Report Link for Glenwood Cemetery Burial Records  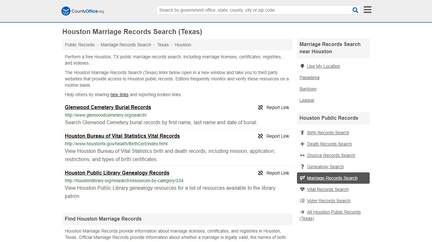point(274,107)
